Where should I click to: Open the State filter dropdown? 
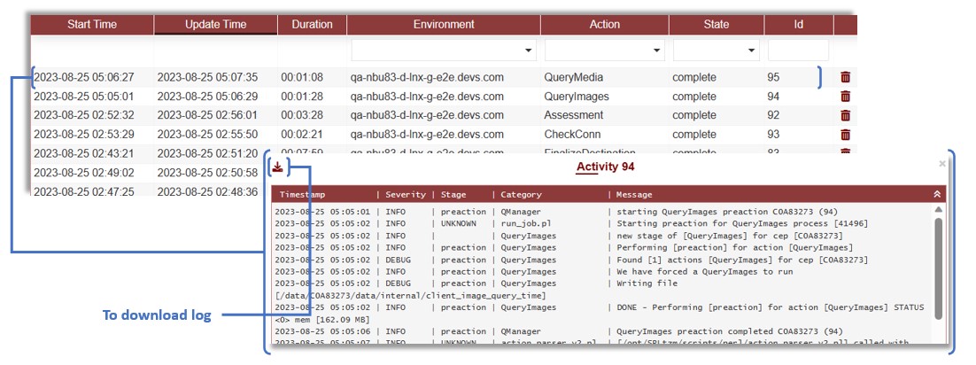(x=716, y=50)
